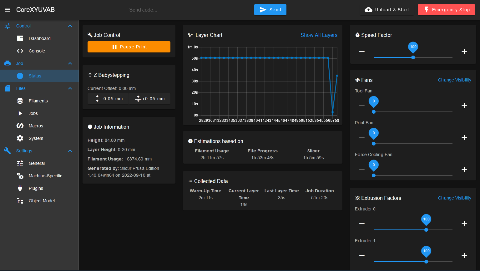Click Change Visibility in Extrusion Factors
Viewport: 480px width, 271px height.
(454, 198)
